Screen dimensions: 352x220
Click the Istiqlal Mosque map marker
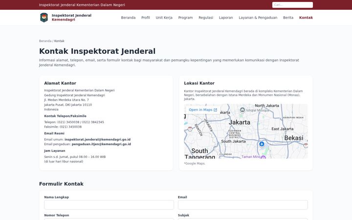242,110
